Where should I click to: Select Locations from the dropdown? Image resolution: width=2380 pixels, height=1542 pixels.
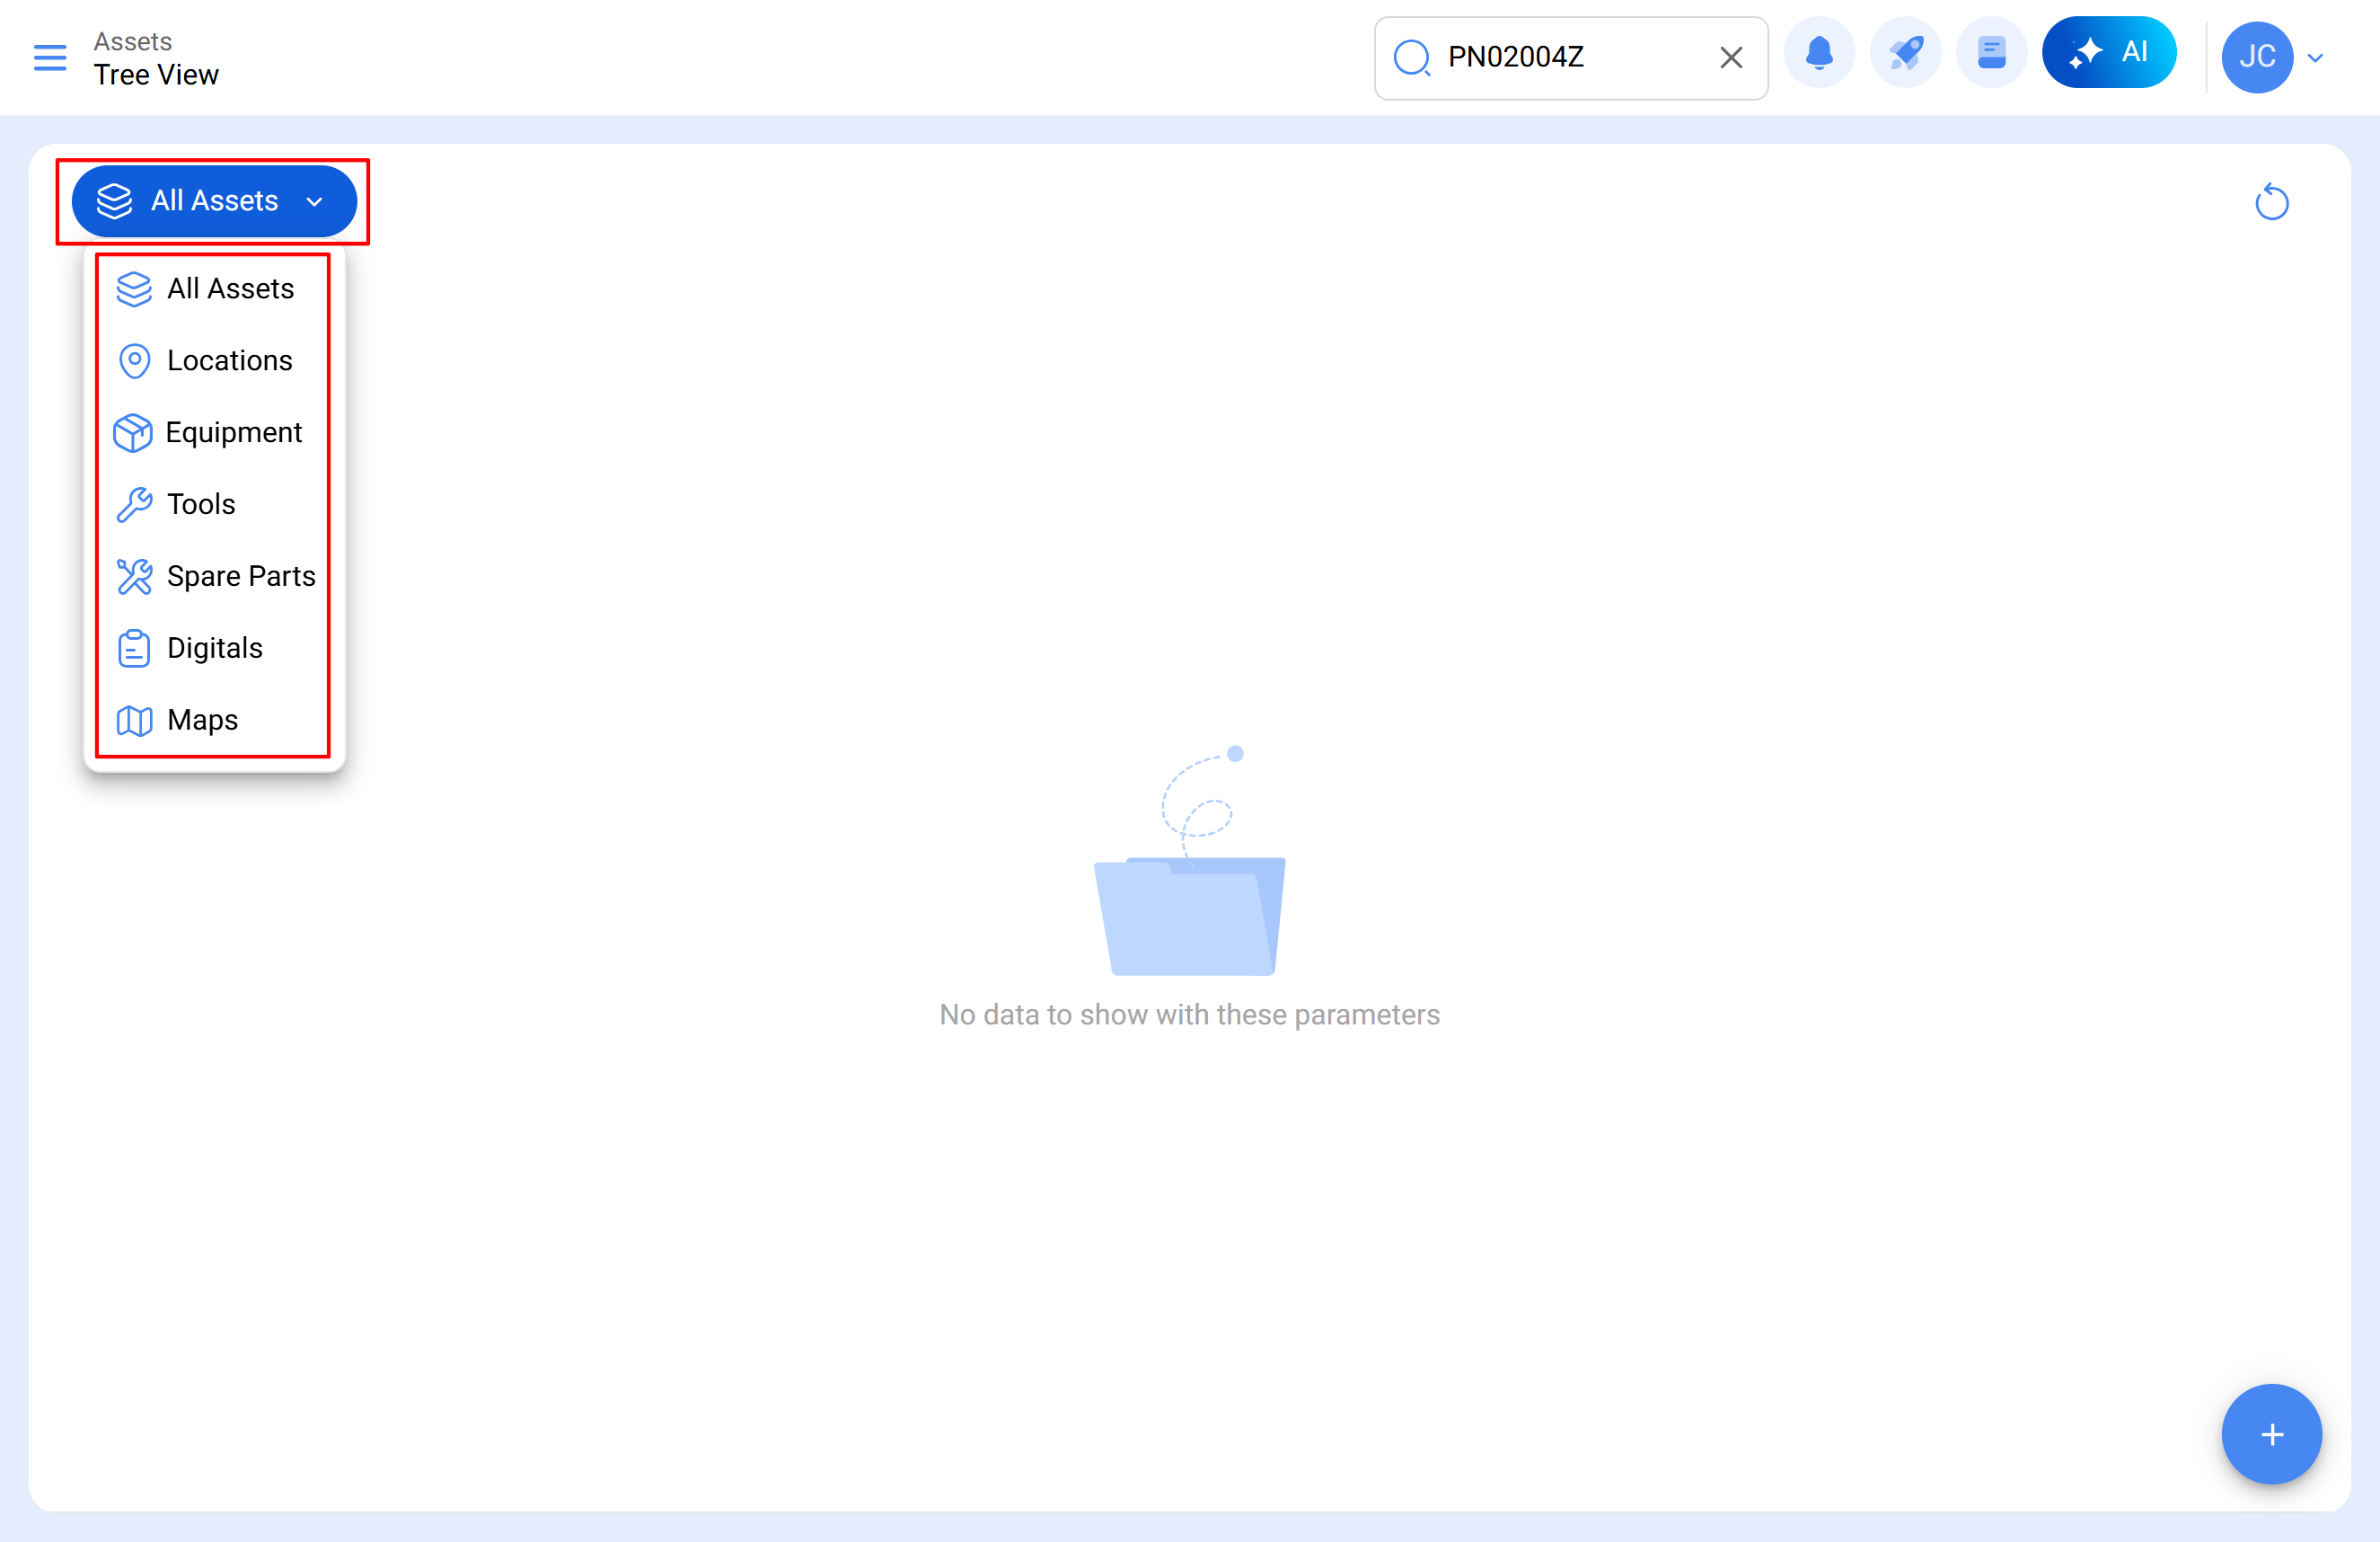tap(229, 360)
